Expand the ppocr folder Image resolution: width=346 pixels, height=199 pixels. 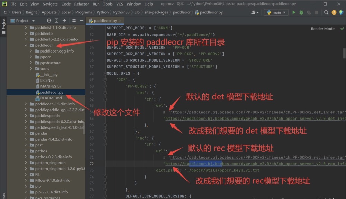click(x=31, y=57)
